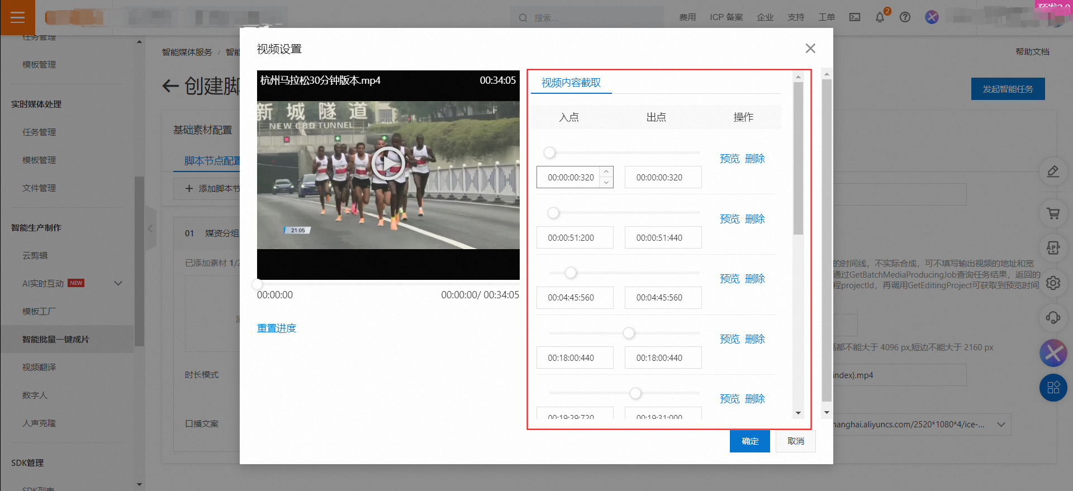Open the 帮助文档 link
The width and height of the screenshot is (1073, 491).
coord(1032,52)
